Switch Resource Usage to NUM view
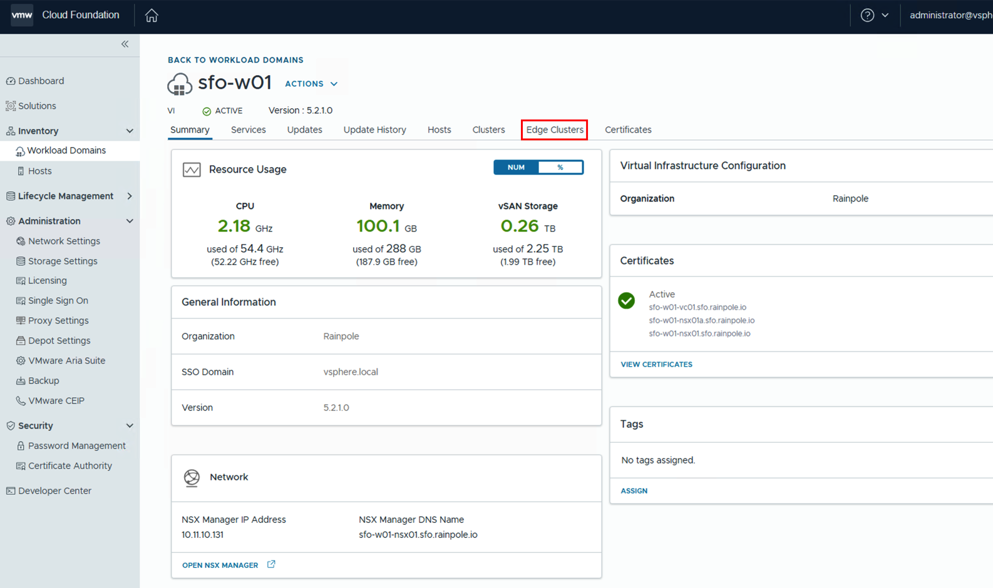 coord(516,168)
